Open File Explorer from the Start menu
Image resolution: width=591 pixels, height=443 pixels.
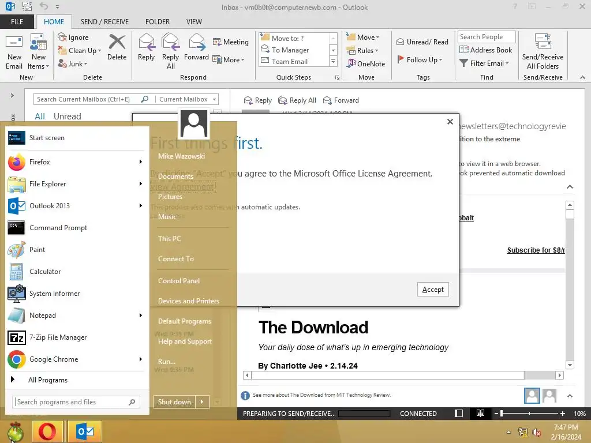click(x=76, y=184)
